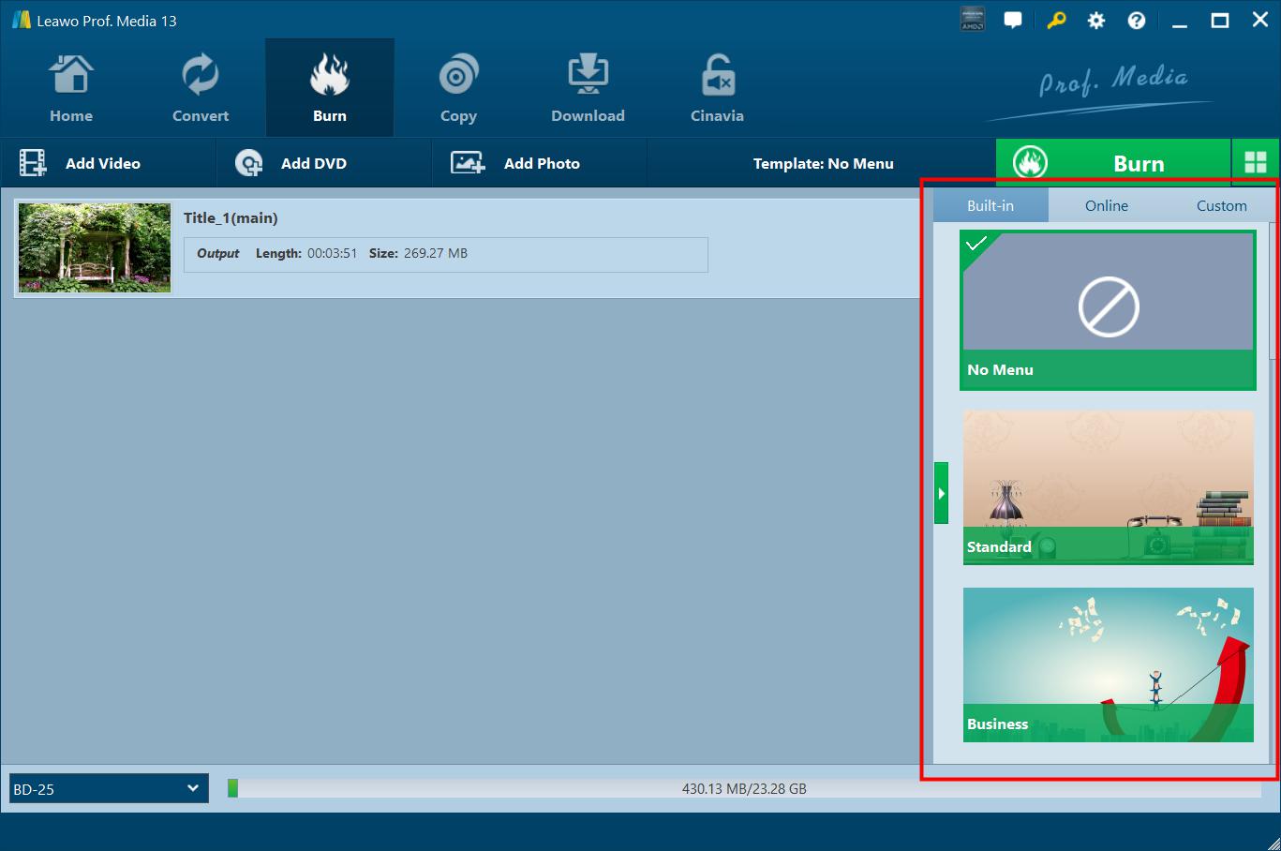Click the template panel scrollbar

point(1273,291)
